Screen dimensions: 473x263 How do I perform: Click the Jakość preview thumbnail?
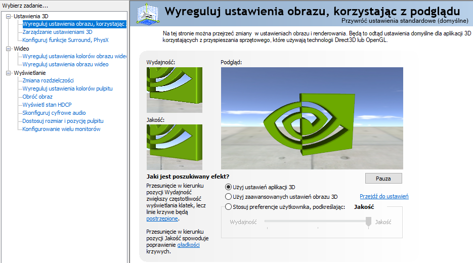pyautogui.click(x=174, y=147)
